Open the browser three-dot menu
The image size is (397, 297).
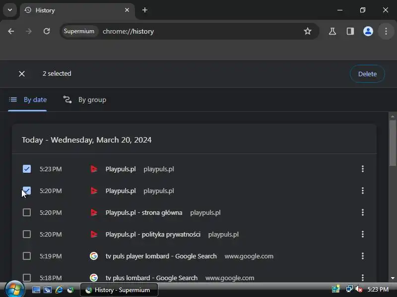386,31
